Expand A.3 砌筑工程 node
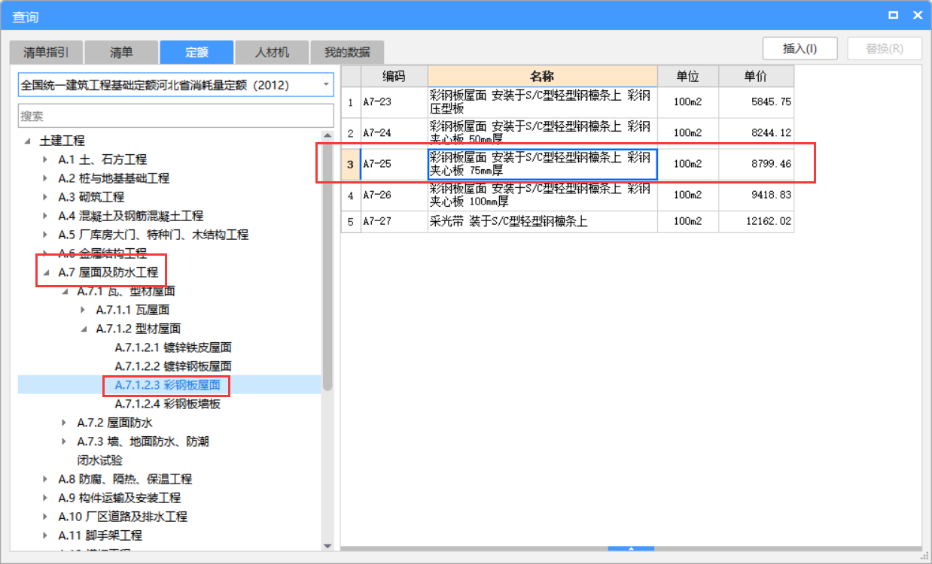 tap(47, 197)
